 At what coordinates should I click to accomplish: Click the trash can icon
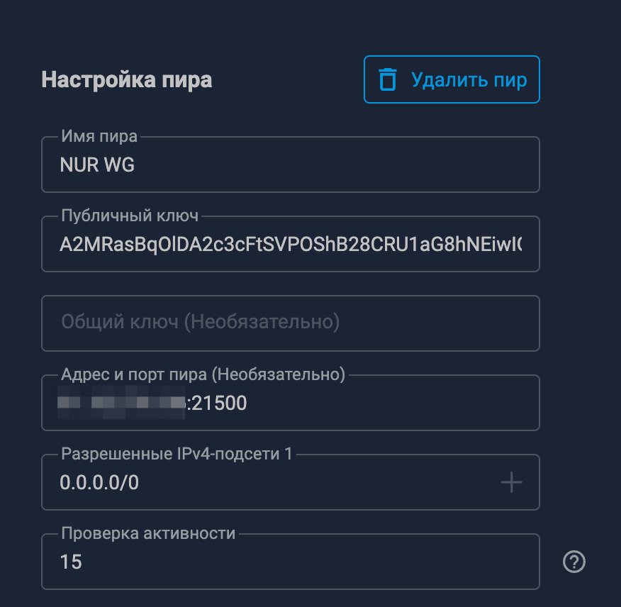coord(387,79)
